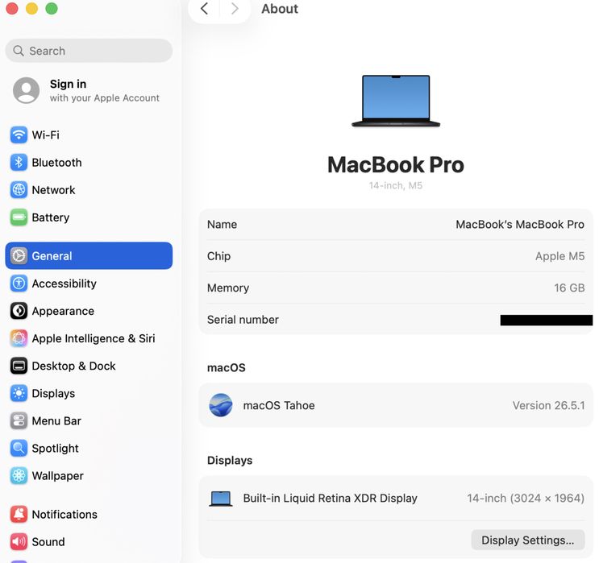Close the window with red button
Screen dimensions: 599x563
pyautogui.click(x=12, y=8)
